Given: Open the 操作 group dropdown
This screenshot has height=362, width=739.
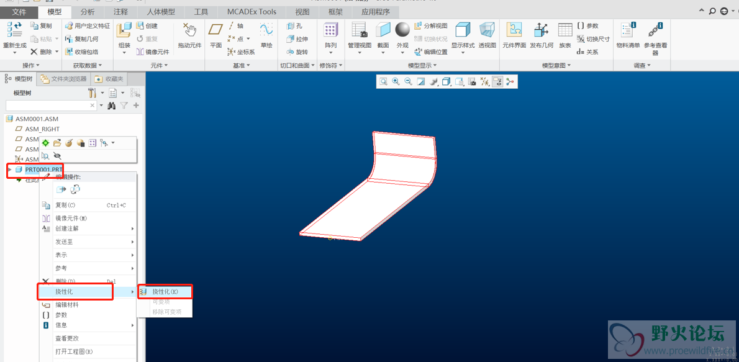Looking at the screenshot, I should [31, 65].
